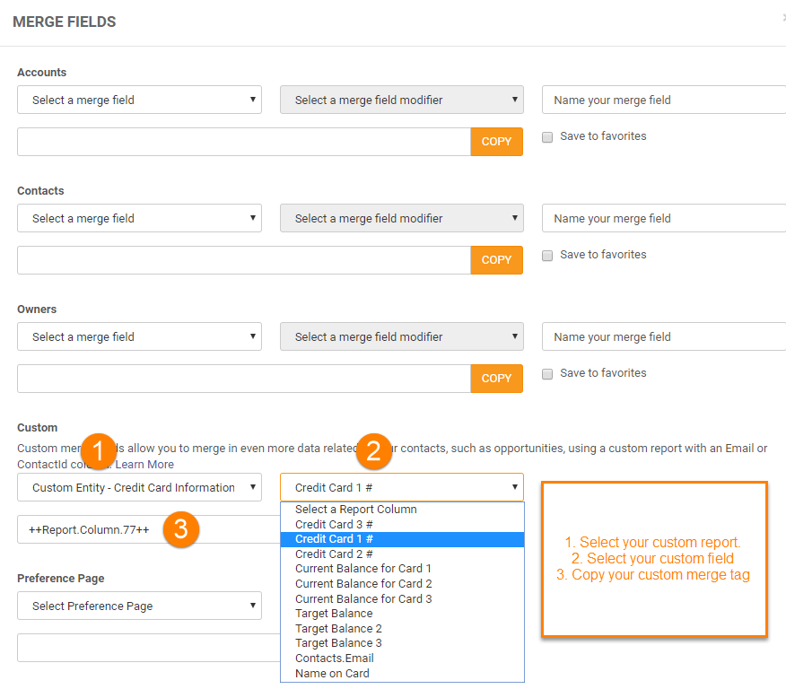This screenshot has width=786, height=689.
Task: Open the Accounts merge field dropdown
Action: [139, 100]
